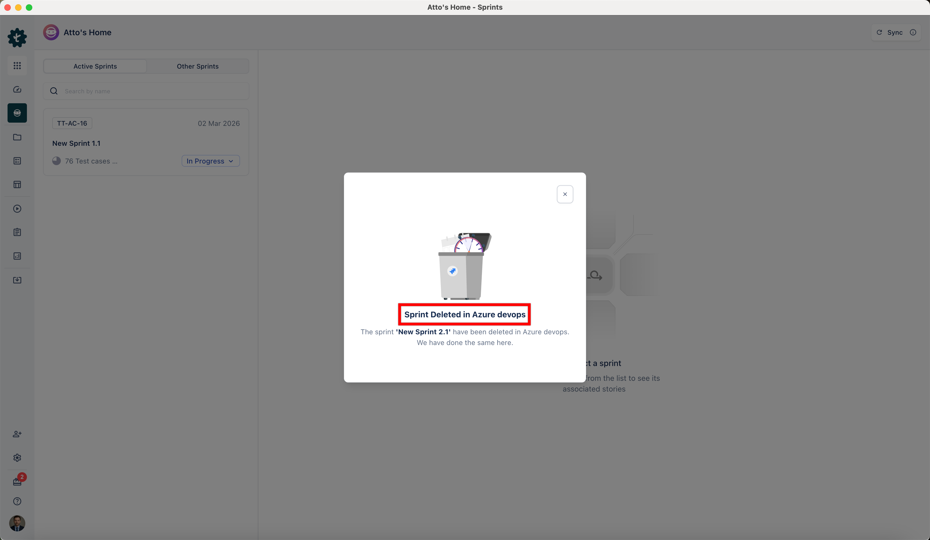
Task: Open the help center
Action: (x=17, y=501)
